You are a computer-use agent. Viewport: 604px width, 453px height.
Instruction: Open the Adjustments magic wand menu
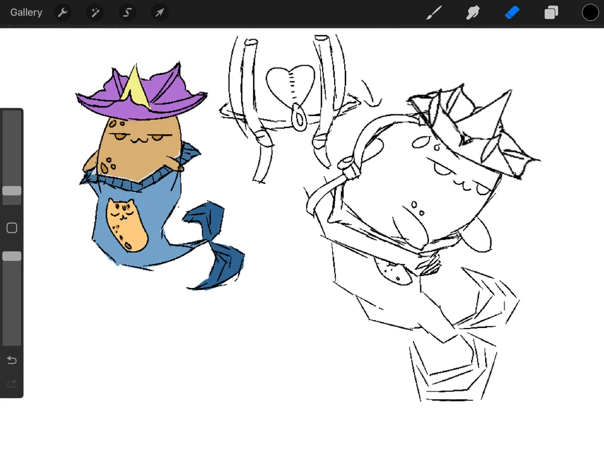click(x=95, y=13)
